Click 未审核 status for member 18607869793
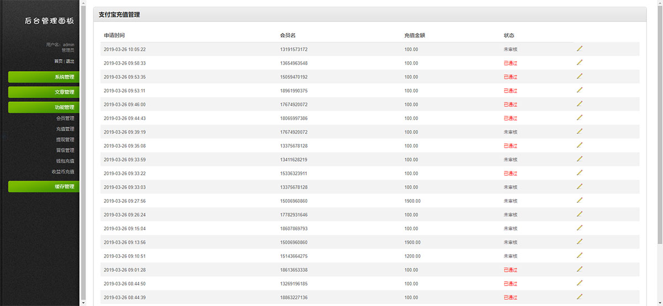The height and width of the screenshot is (306, 663). tap(511, 228)
